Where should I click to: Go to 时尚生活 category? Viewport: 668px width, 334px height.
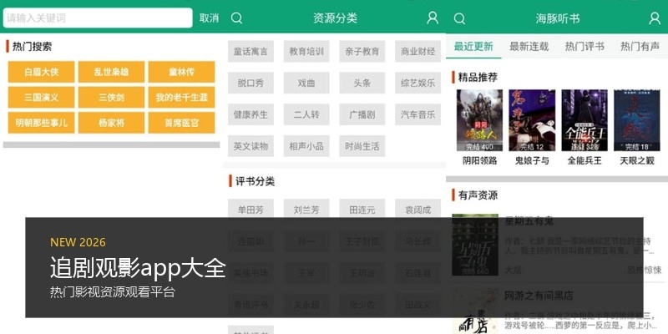[x=362, y=146]
